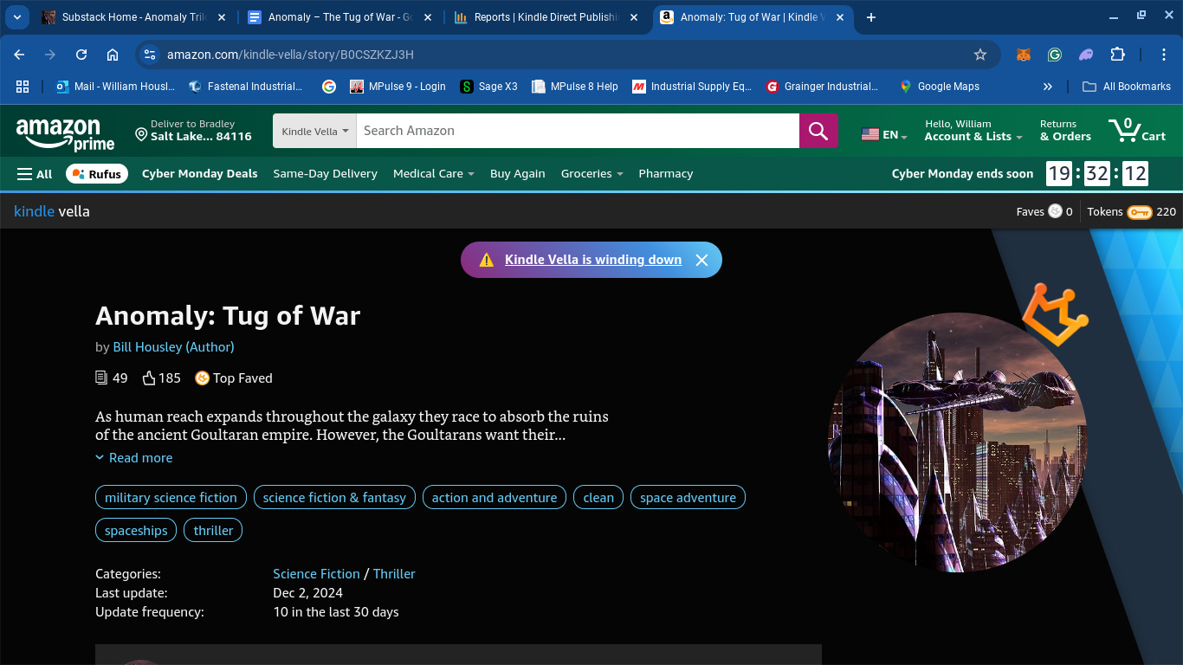This screenshot has width=1183, height=665.
Task: Go to kindle vella home logo
Action: tap(52, 211)
